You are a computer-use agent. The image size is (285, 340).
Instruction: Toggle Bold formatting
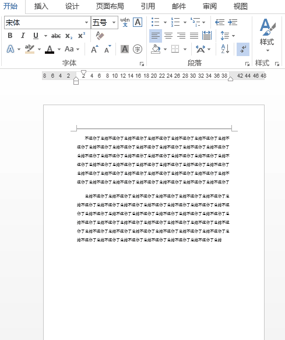coord(10,36)
